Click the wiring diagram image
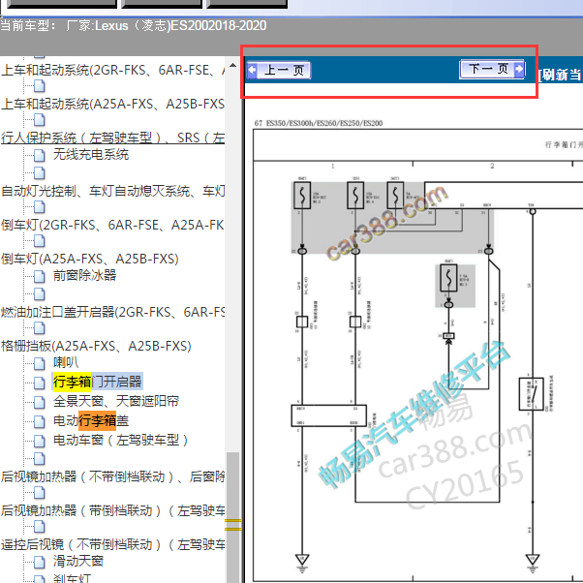Image resolution: width=583 pixels, height=583 pixels. point(418,354)
